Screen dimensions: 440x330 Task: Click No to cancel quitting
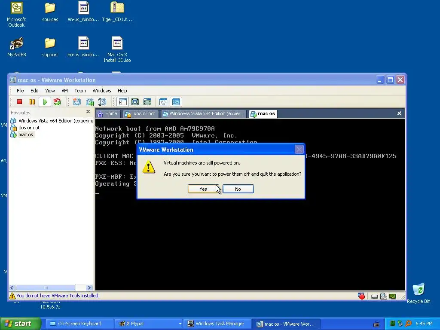(238, 189)
